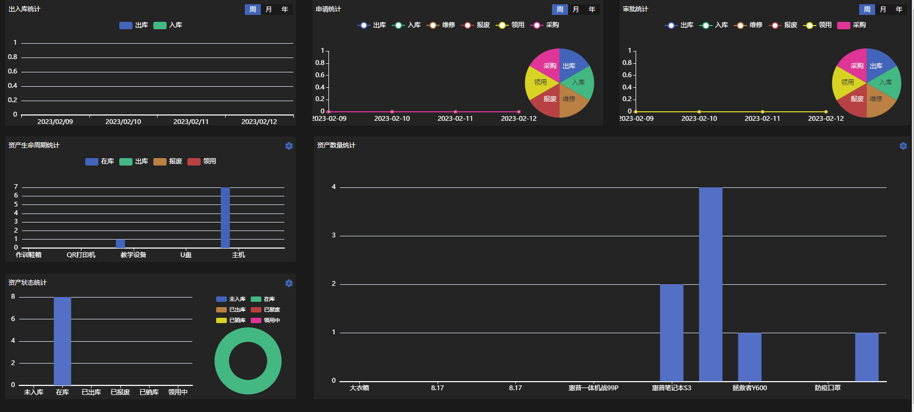Toggle 报废 series legend in 申请统计
This screenshot has width=914, height=412.
pos(475,25)
